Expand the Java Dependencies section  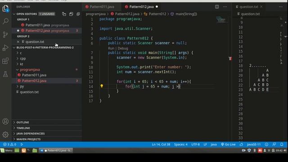click(x=47, y=134)
